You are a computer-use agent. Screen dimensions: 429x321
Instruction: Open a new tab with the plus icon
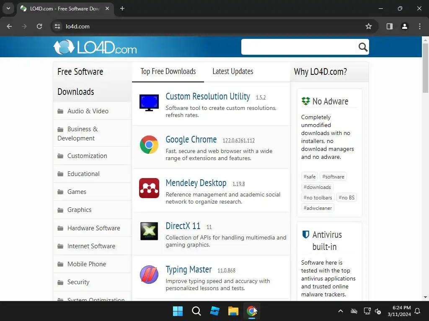coord(122,8)
